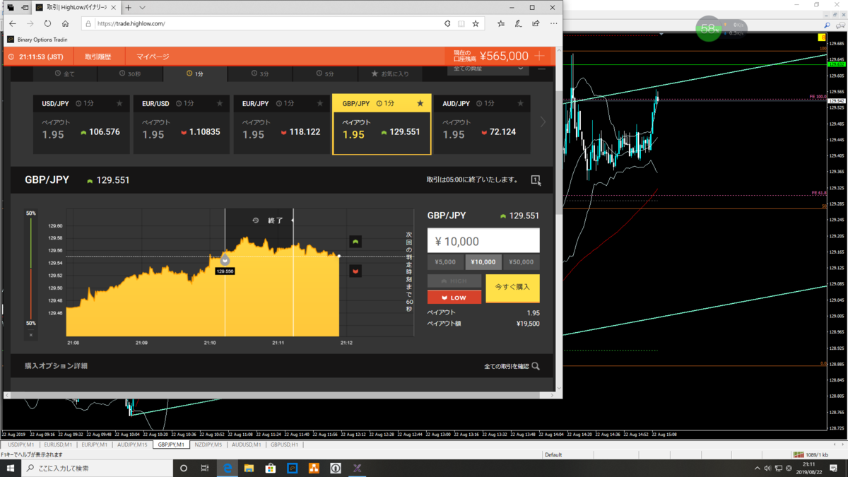Open the browser more-options ellipsis menu
This screenshot has width=848, height=477.
click(x=553, y=23)
